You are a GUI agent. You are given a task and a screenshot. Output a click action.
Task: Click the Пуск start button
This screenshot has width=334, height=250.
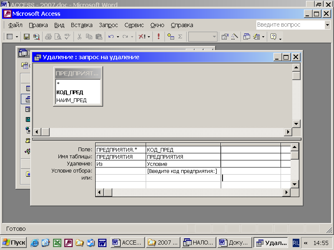tap(14, 242)
